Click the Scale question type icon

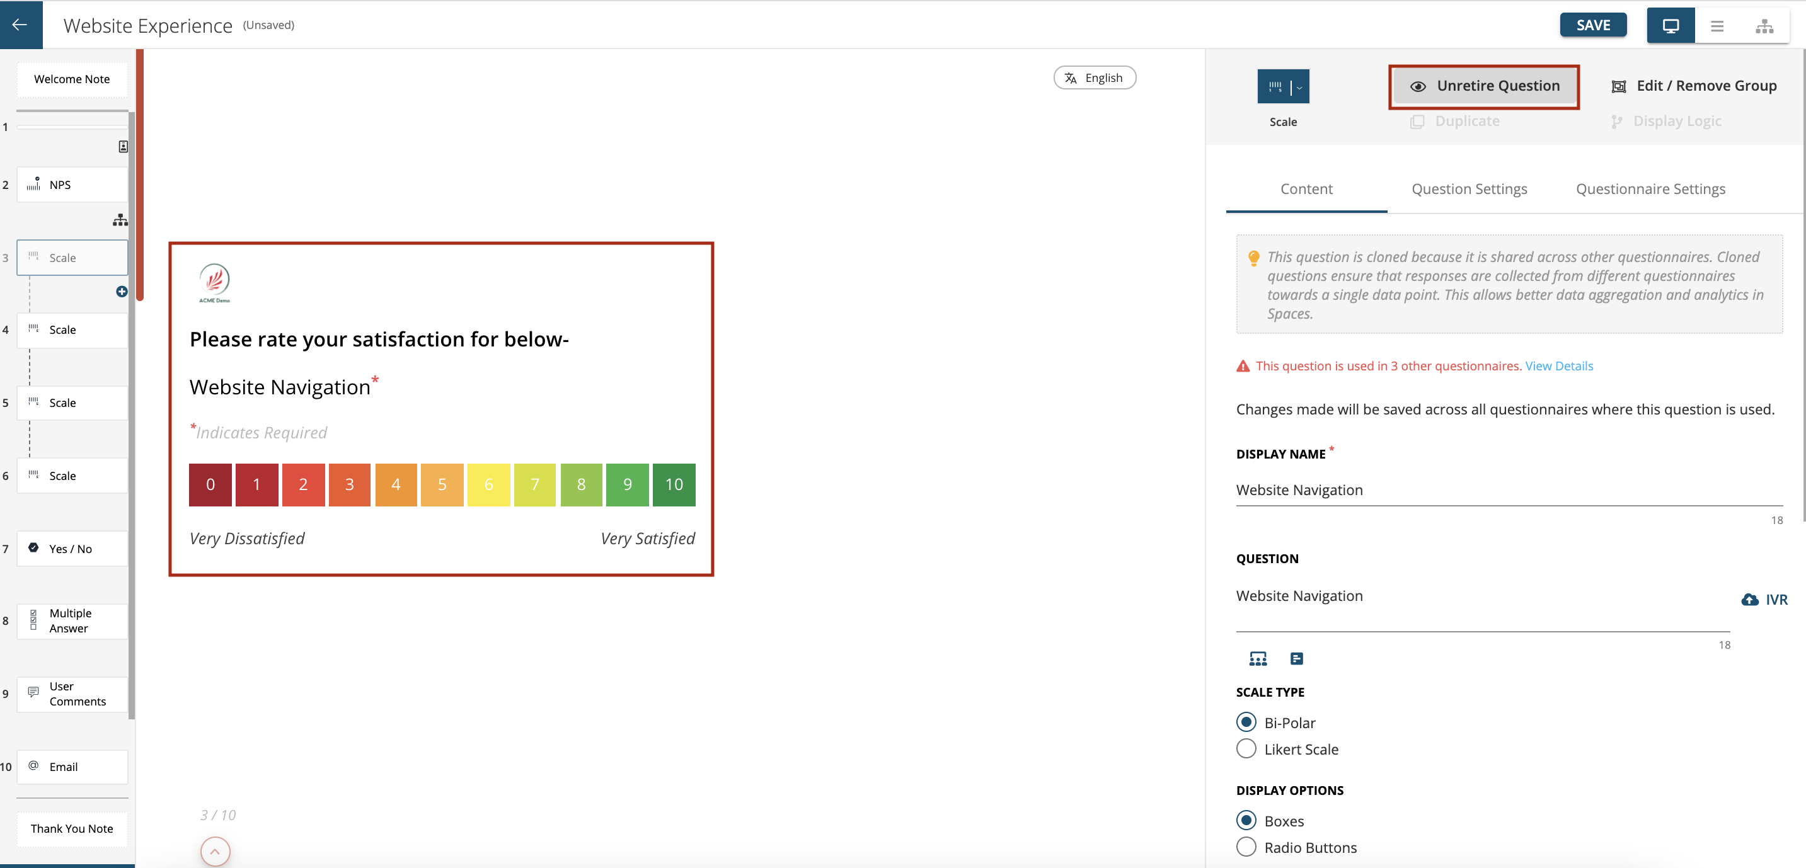tap(1274, 87)
